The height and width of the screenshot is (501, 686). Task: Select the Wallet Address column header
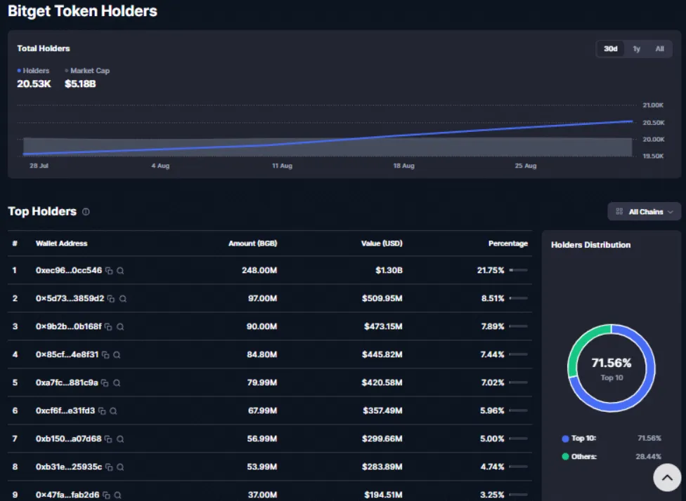pyautogui.click(x=62, y=243)
